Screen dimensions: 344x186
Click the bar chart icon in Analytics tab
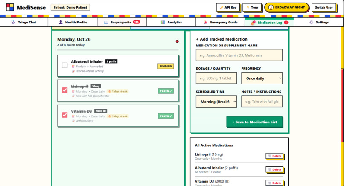click(x=163, y=22)
